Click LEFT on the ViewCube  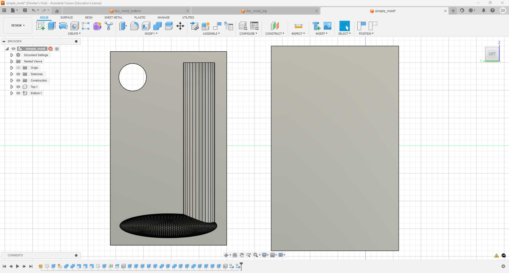point(492,54)
